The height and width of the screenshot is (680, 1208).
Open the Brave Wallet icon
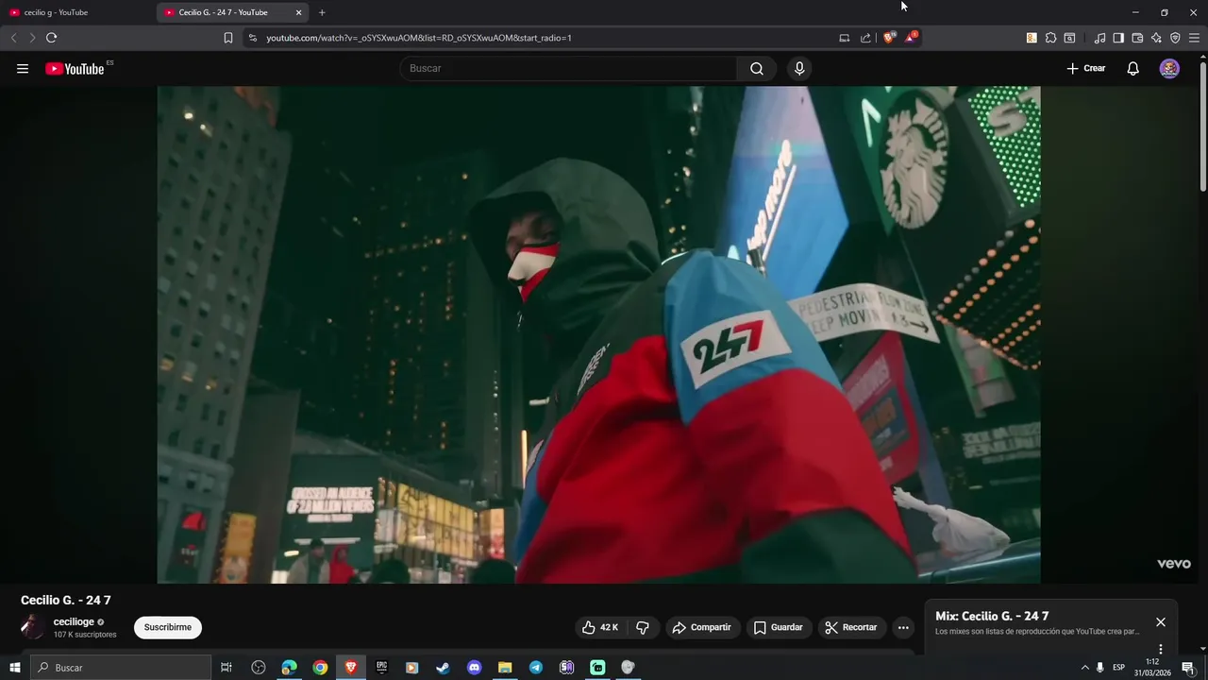click(x=1137, y=38)
